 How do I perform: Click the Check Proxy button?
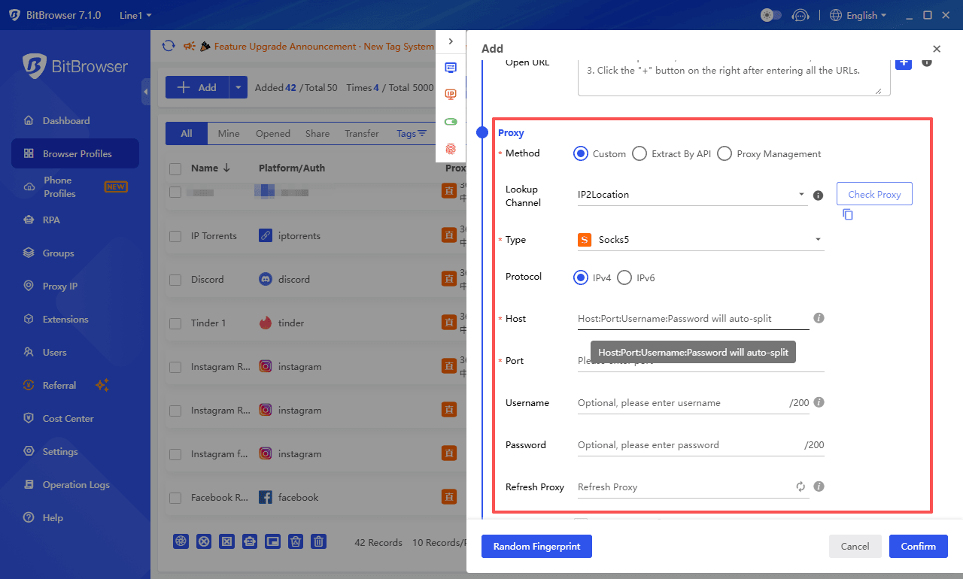point(873,193)
